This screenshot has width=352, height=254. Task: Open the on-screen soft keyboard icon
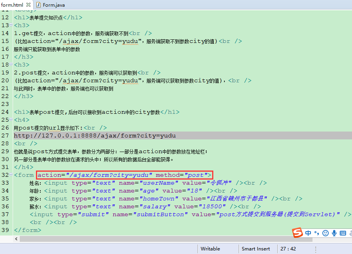(x=343, y=233)
